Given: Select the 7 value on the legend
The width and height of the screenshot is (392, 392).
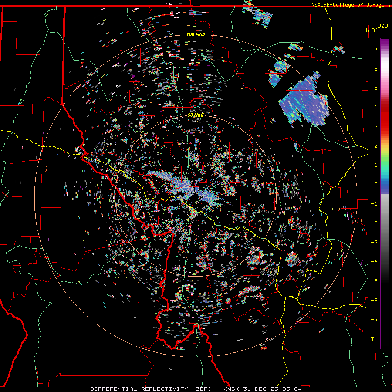Looking at the screenshot, I should [376, 49].
